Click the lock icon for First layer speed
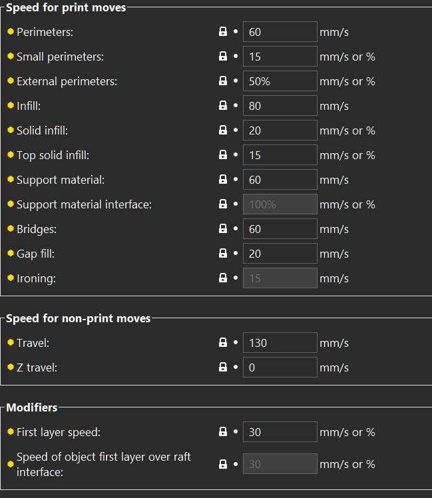Viewport: 432px width, 498px height. point(223,431)
